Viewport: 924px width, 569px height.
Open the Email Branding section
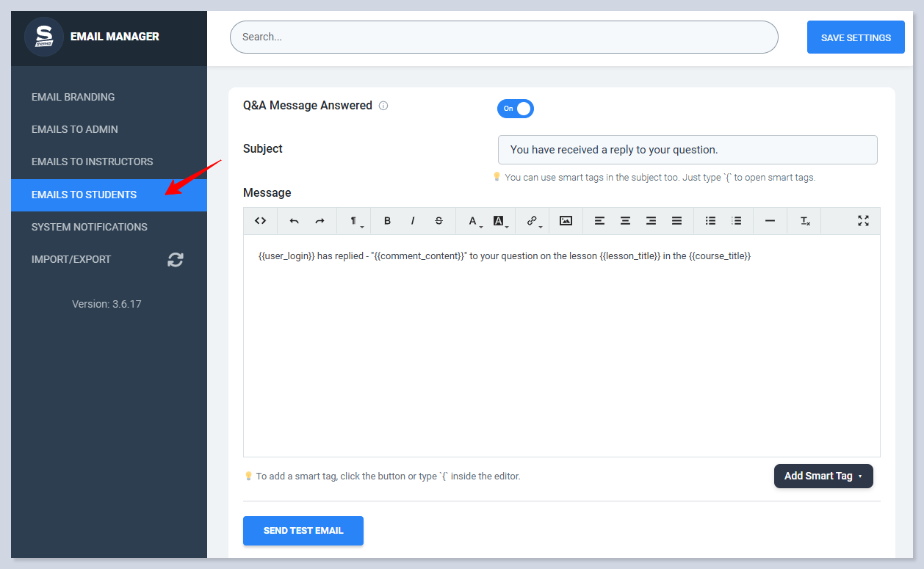[73, 97]
